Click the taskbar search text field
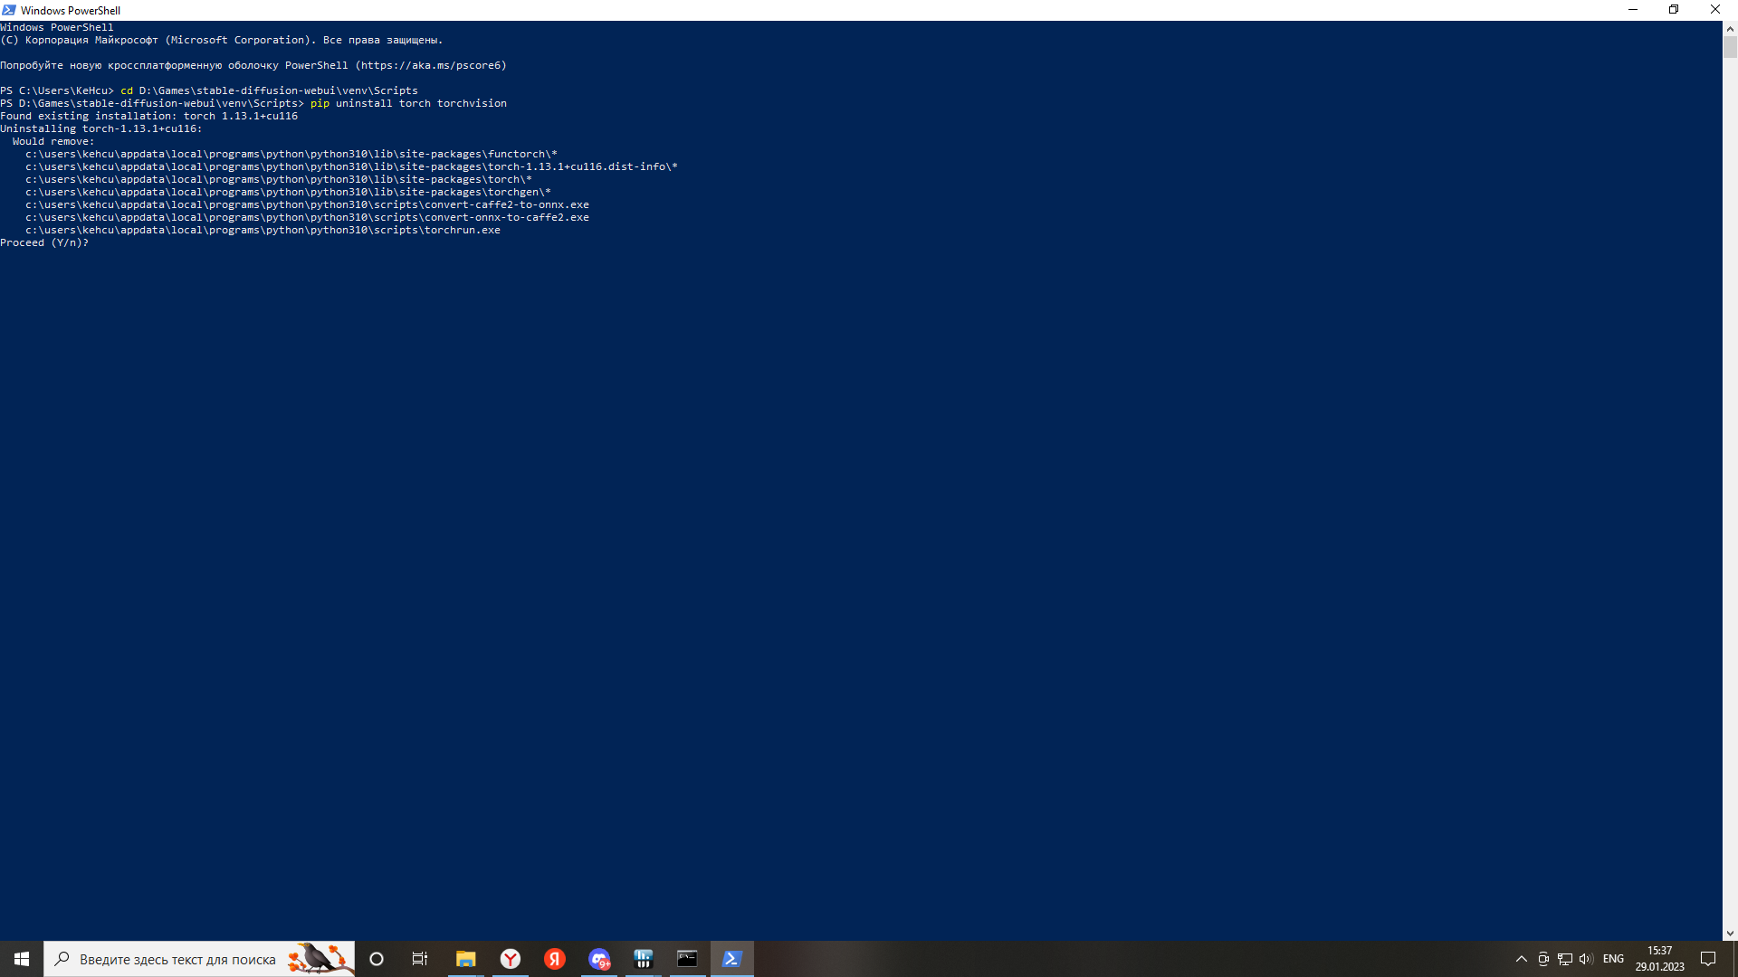 [177, 959]
